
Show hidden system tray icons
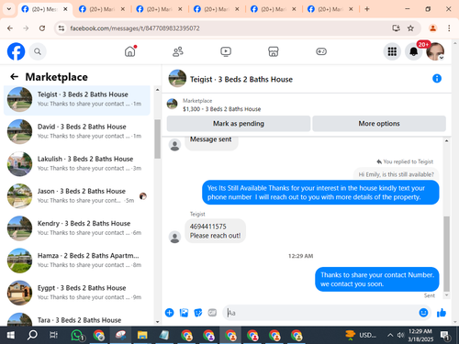tap(390, 335)
